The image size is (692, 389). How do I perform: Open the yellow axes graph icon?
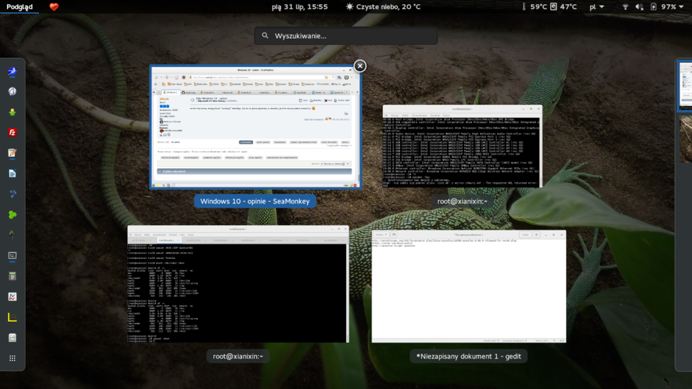12,318
